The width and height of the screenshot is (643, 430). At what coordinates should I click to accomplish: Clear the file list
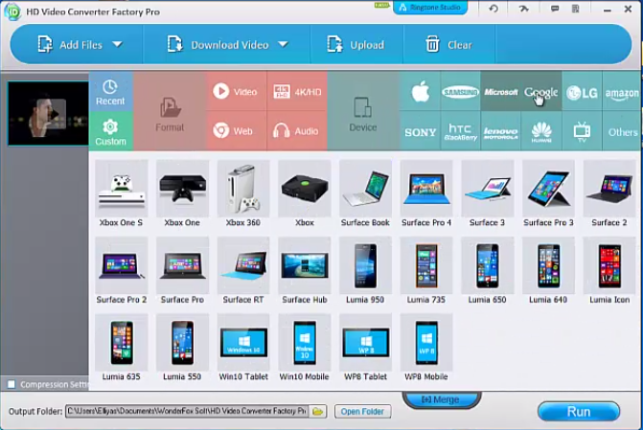click(448, 44)
